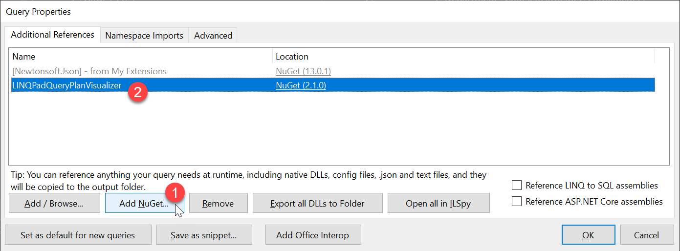Screen dimensions: 680x251
Task: Confirm the dialog with OK
Action: [x=588, y=235]
